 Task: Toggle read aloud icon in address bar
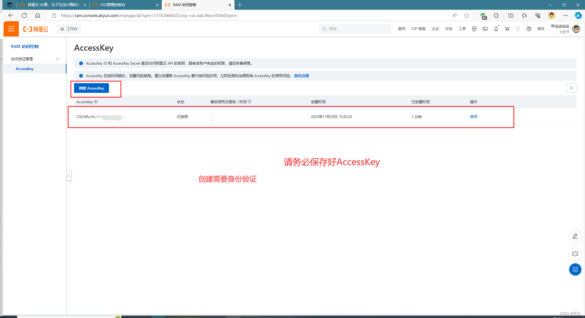pos(455,15)
